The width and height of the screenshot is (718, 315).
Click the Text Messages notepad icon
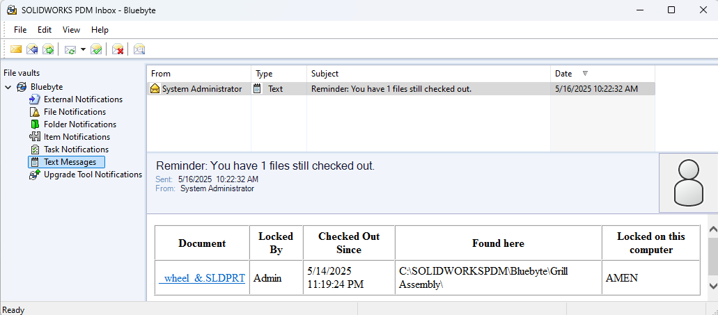pyautogui.click(x=35, y=162)
